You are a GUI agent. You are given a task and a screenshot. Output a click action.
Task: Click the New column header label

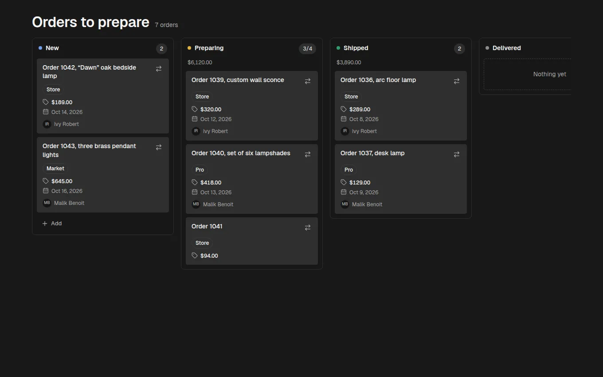coord(52,48)
